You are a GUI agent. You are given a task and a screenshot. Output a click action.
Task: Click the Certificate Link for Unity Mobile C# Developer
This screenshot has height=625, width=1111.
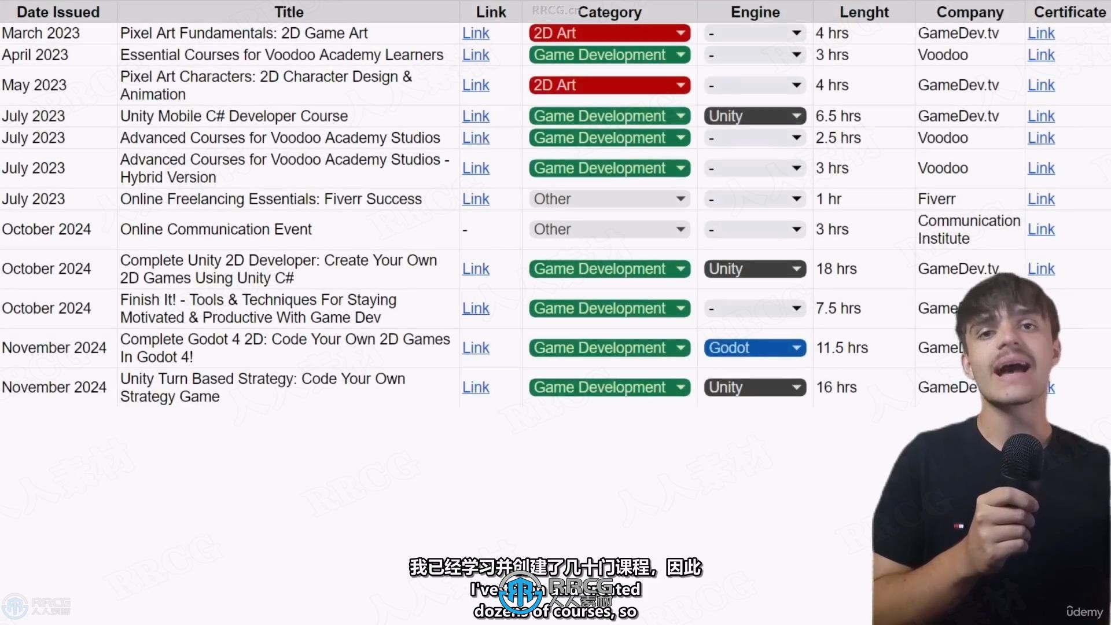(1040, 116)
